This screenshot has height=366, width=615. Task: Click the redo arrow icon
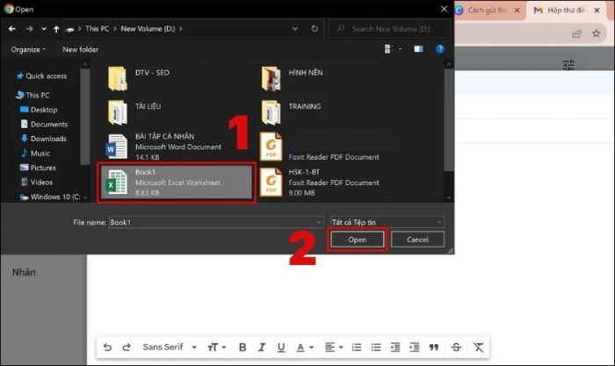127,347
